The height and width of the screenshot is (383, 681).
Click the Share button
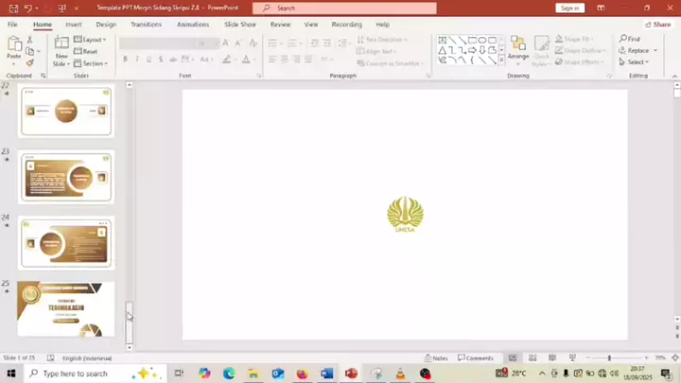657,25
